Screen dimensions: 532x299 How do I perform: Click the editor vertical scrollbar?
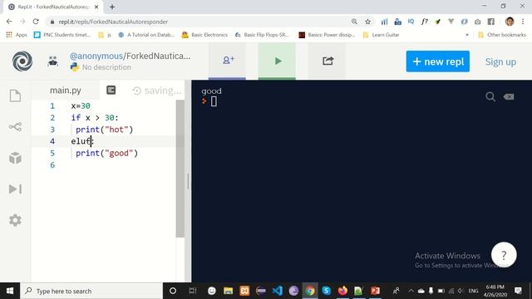tap(180, 169)
